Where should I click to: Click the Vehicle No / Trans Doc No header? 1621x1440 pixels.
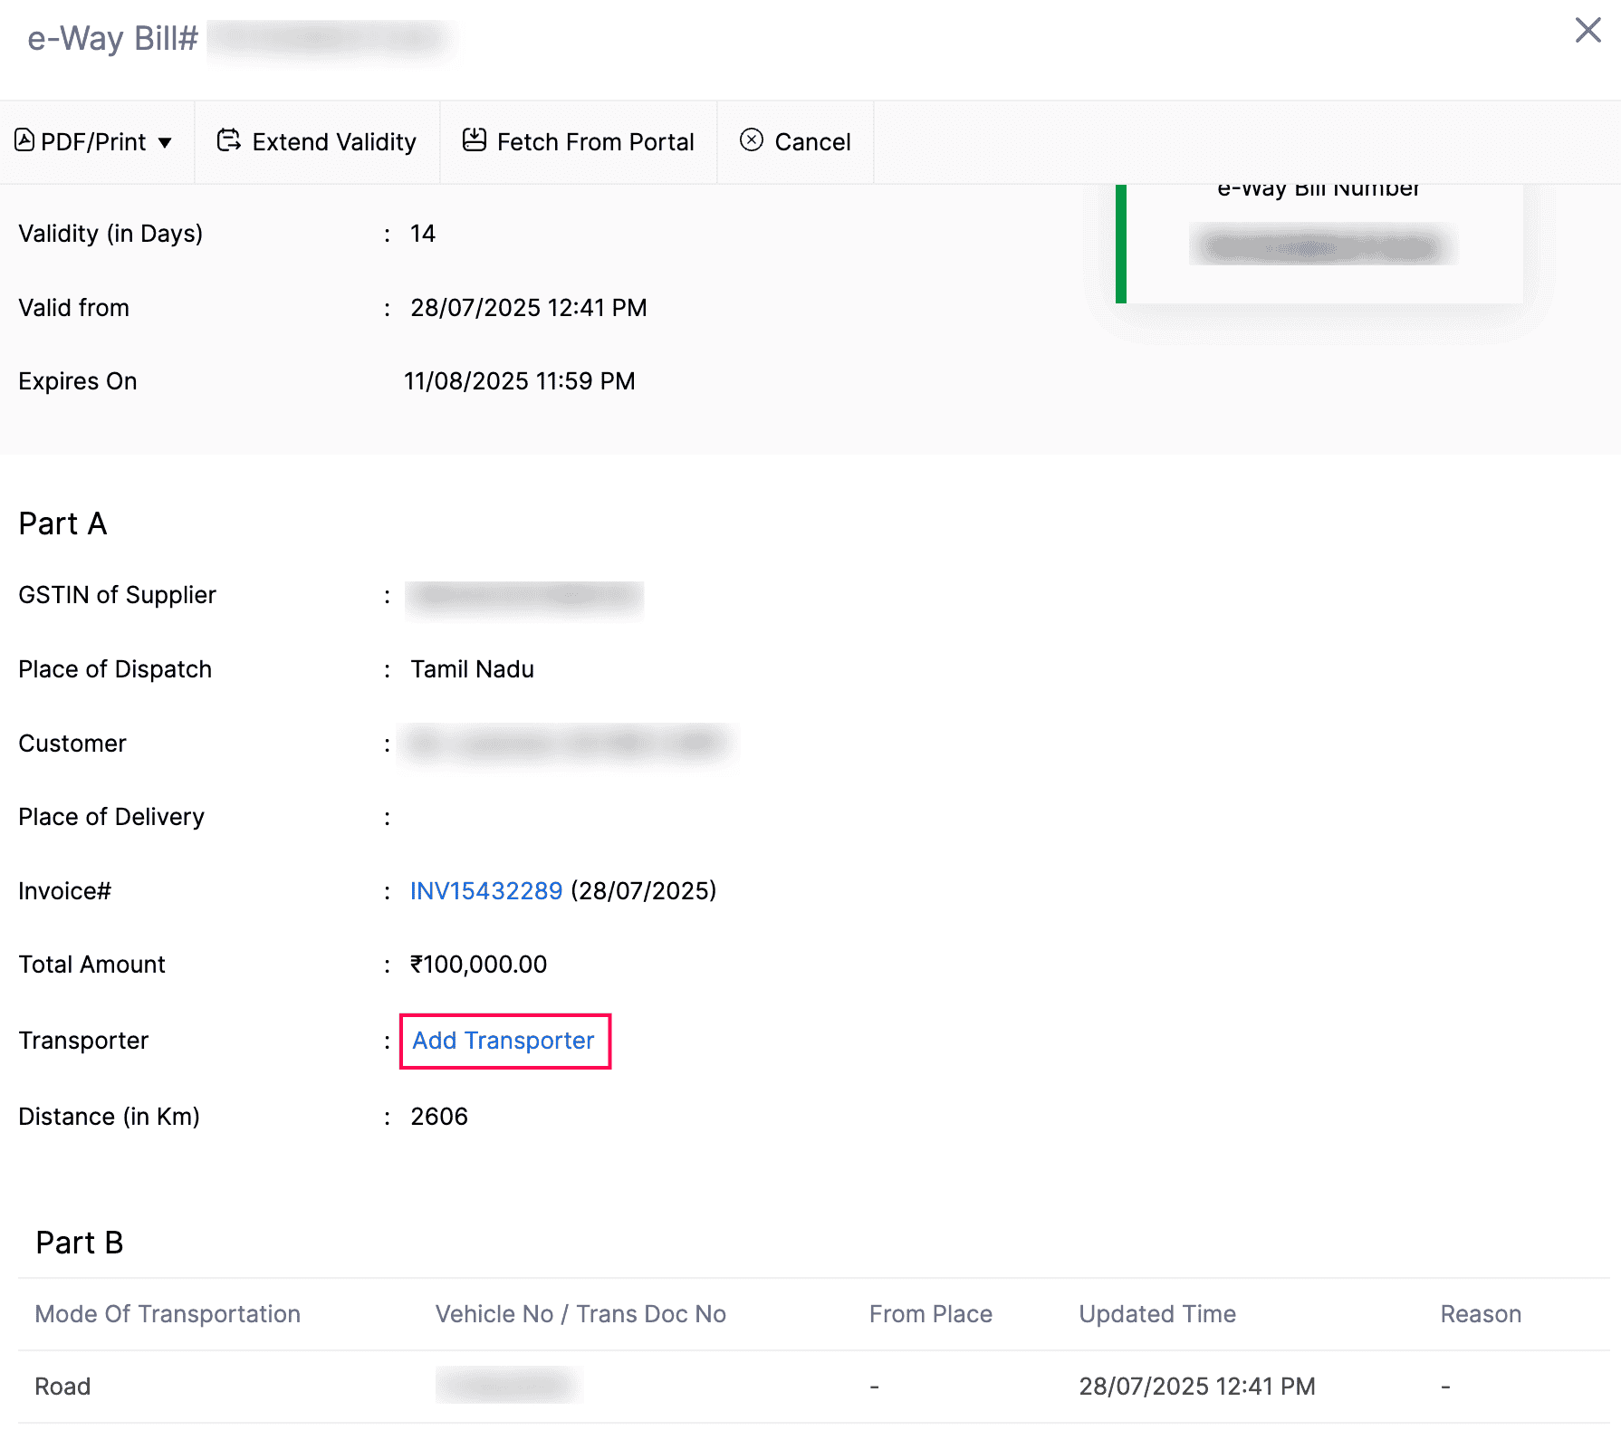(580, 1314)
